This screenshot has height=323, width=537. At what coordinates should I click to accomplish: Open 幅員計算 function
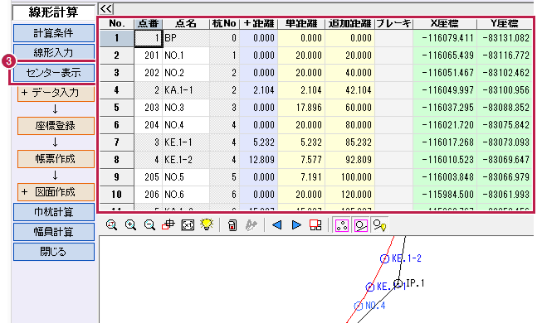tap(54, 232)
